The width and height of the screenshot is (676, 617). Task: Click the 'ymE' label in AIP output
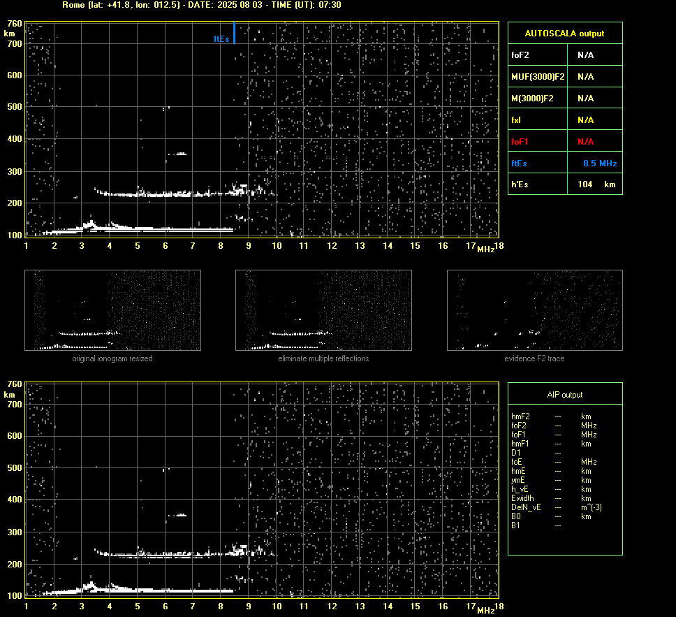517,480
